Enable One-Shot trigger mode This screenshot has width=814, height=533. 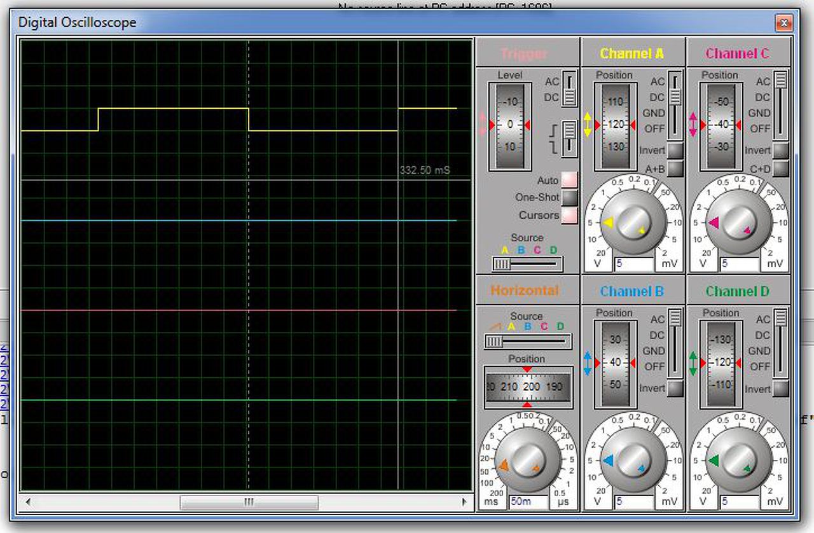569,198
